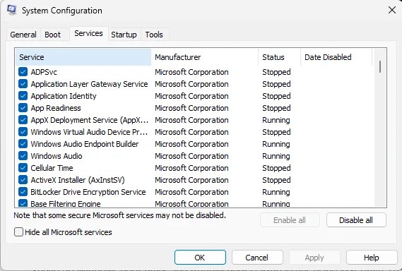Click Stopped status of ActiveX Installer row
Viewport: 402px width, 271px height.
coord(276,181)
